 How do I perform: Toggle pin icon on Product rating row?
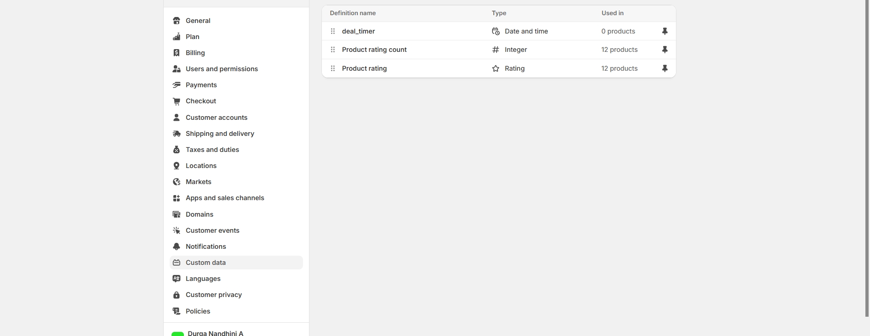pyautogui.click(x=664, y=68)
